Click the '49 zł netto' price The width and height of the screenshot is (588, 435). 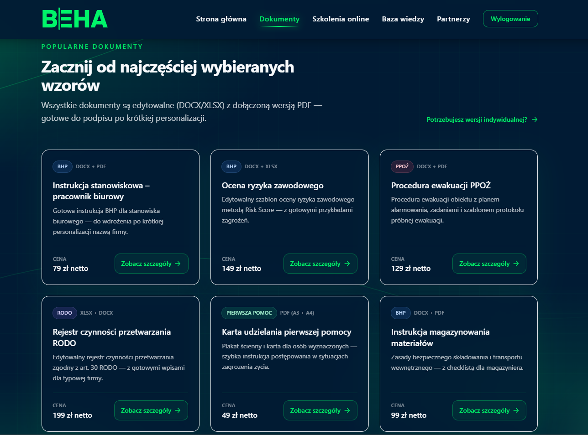click(240, 415)
